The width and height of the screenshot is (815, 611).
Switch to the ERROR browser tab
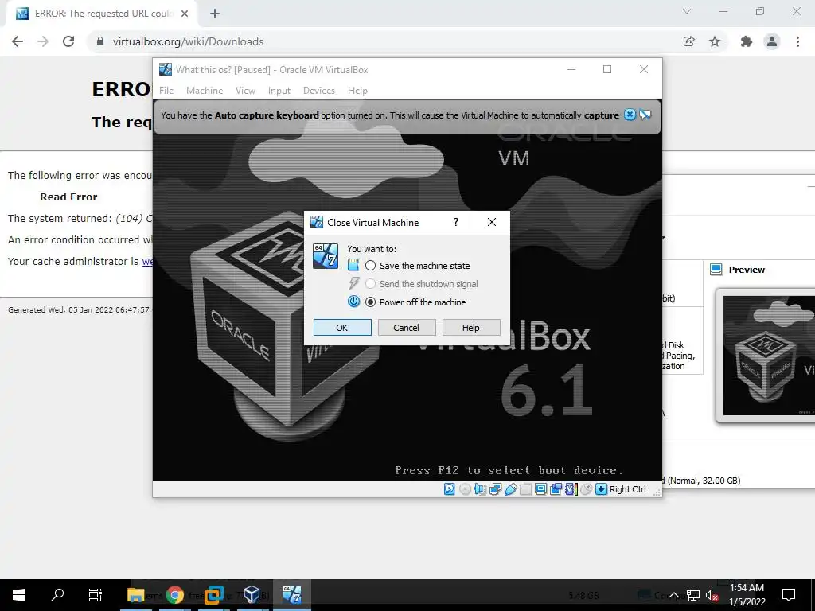pyautogui.click(x=101, y=14)
